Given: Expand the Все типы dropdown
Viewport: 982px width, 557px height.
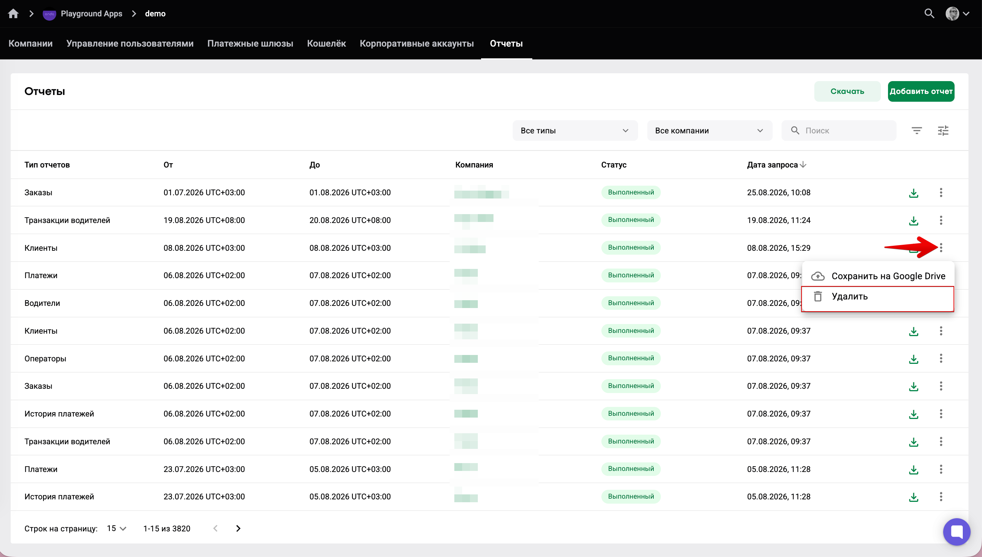Looking at the screenshot, I should click(x=575, y=131).
